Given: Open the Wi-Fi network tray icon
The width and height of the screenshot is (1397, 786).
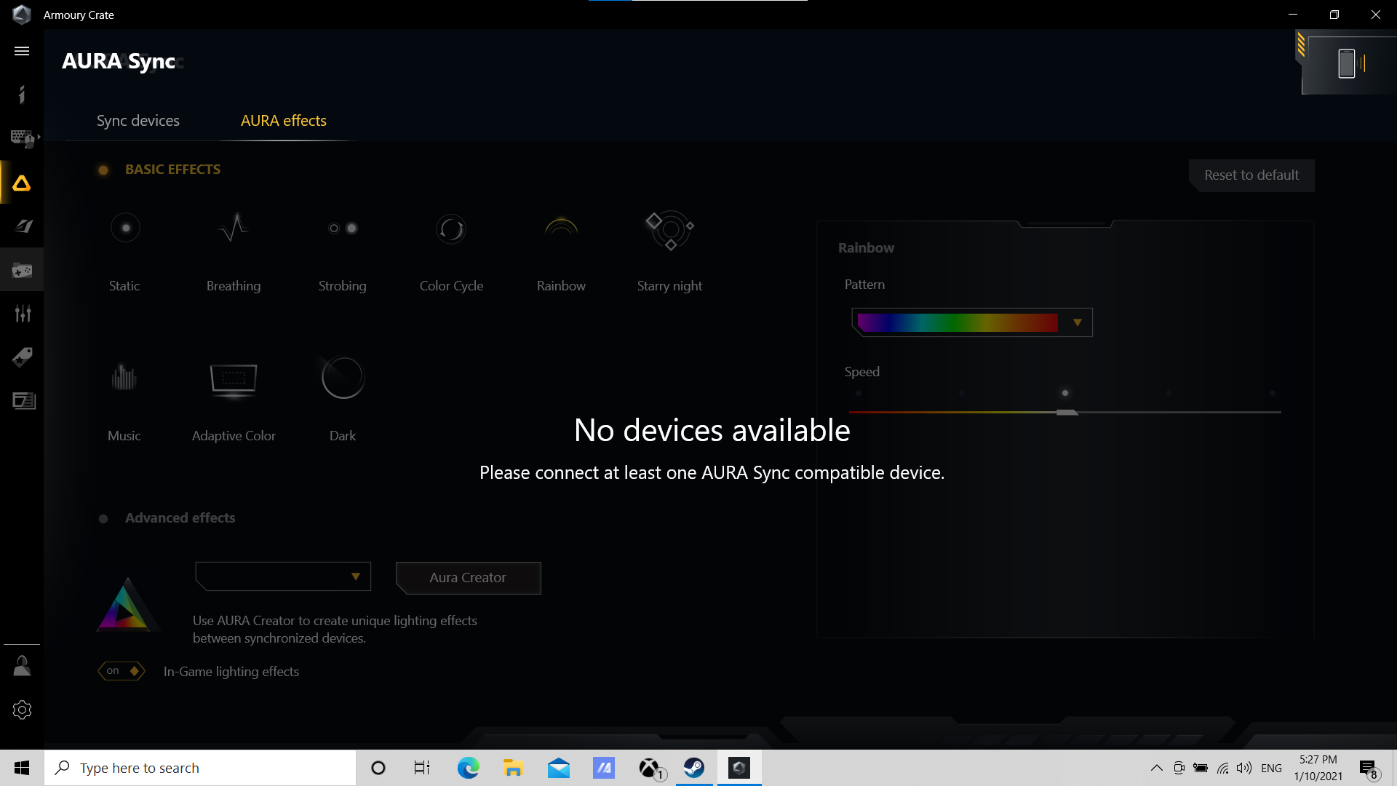Looking at the screenshot, I should pyautogui.click(x=1223, y=769).
